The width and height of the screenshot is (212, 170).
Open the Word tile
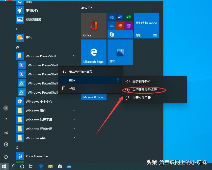[120, 17]
